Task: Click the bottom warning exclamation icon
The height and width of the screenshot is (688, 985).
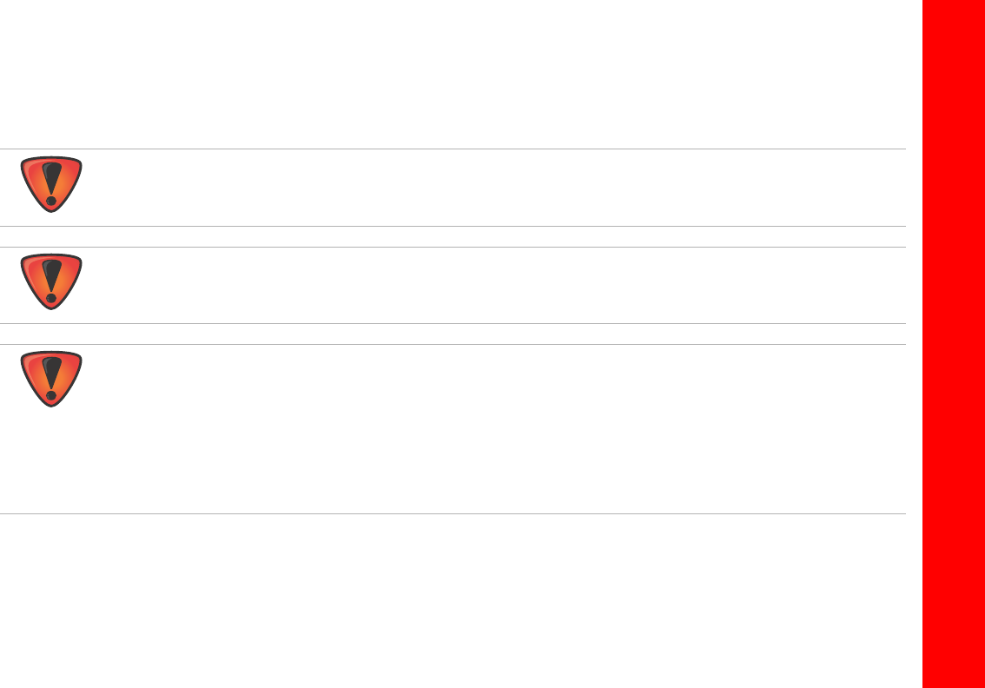Action: (51, 379)
